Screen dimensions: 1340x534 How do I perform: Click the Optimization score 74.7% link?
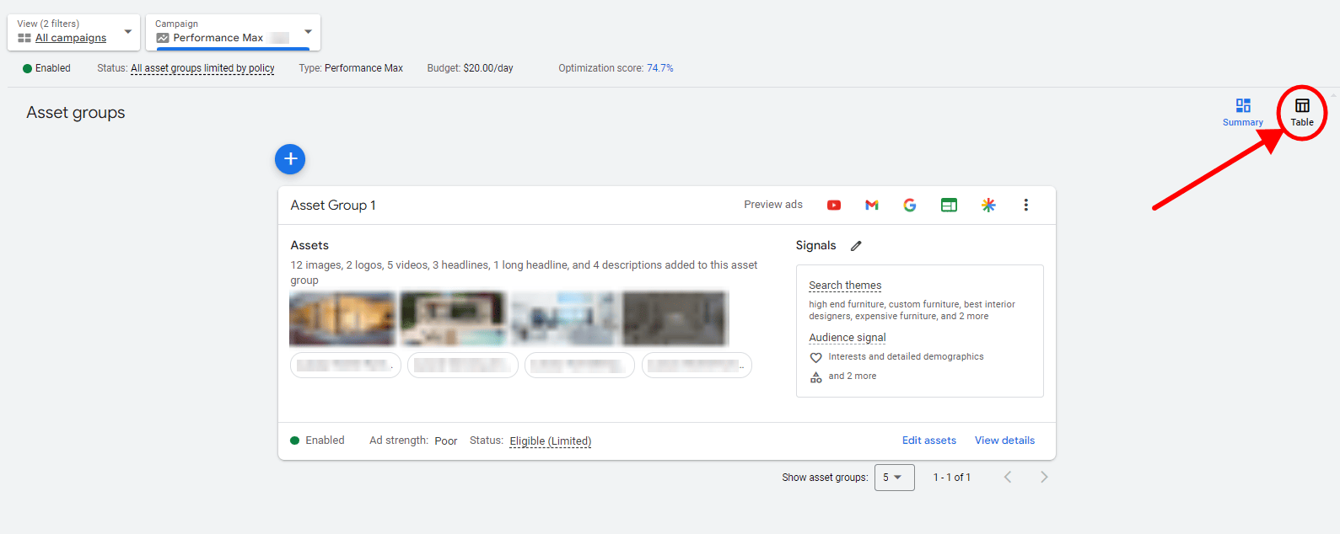click(x=659, y=68)
